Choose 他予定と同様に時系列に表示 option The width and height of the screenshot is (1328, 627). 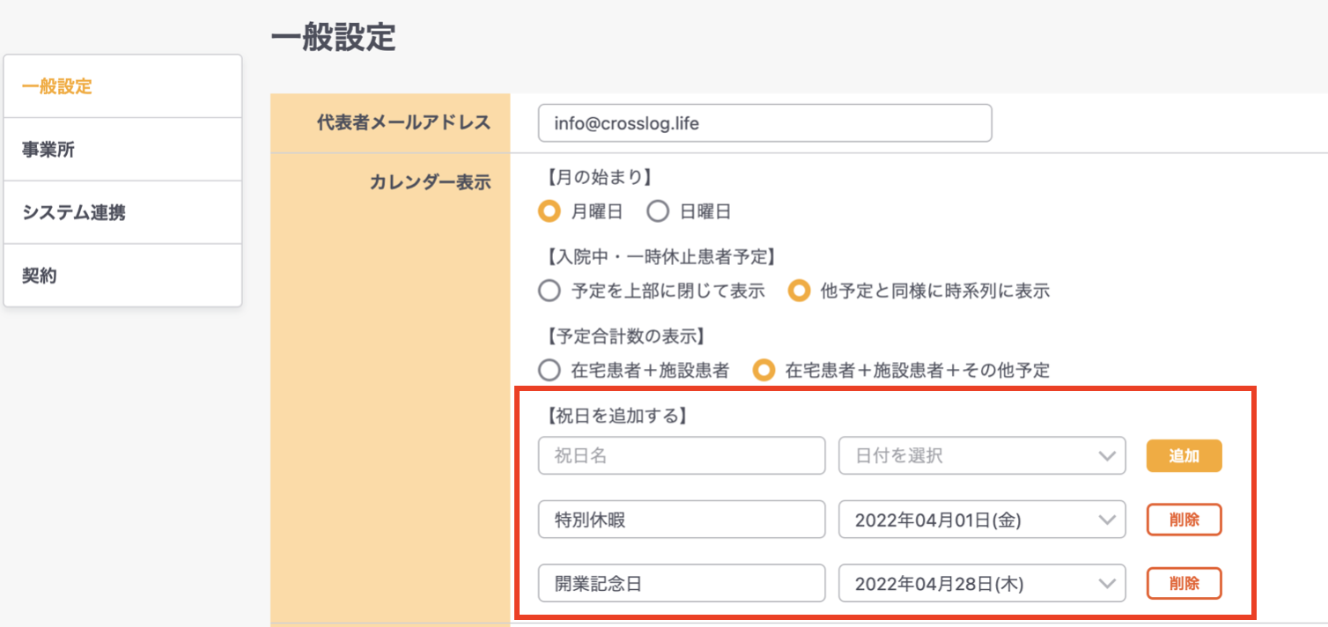tap(799, 291)
